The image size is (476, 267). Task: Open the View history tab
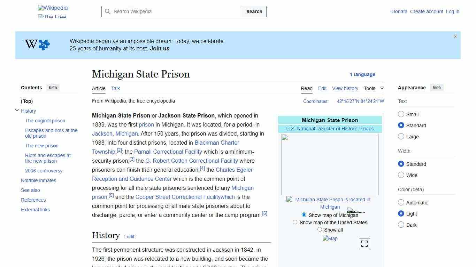[x=345, y=88]
